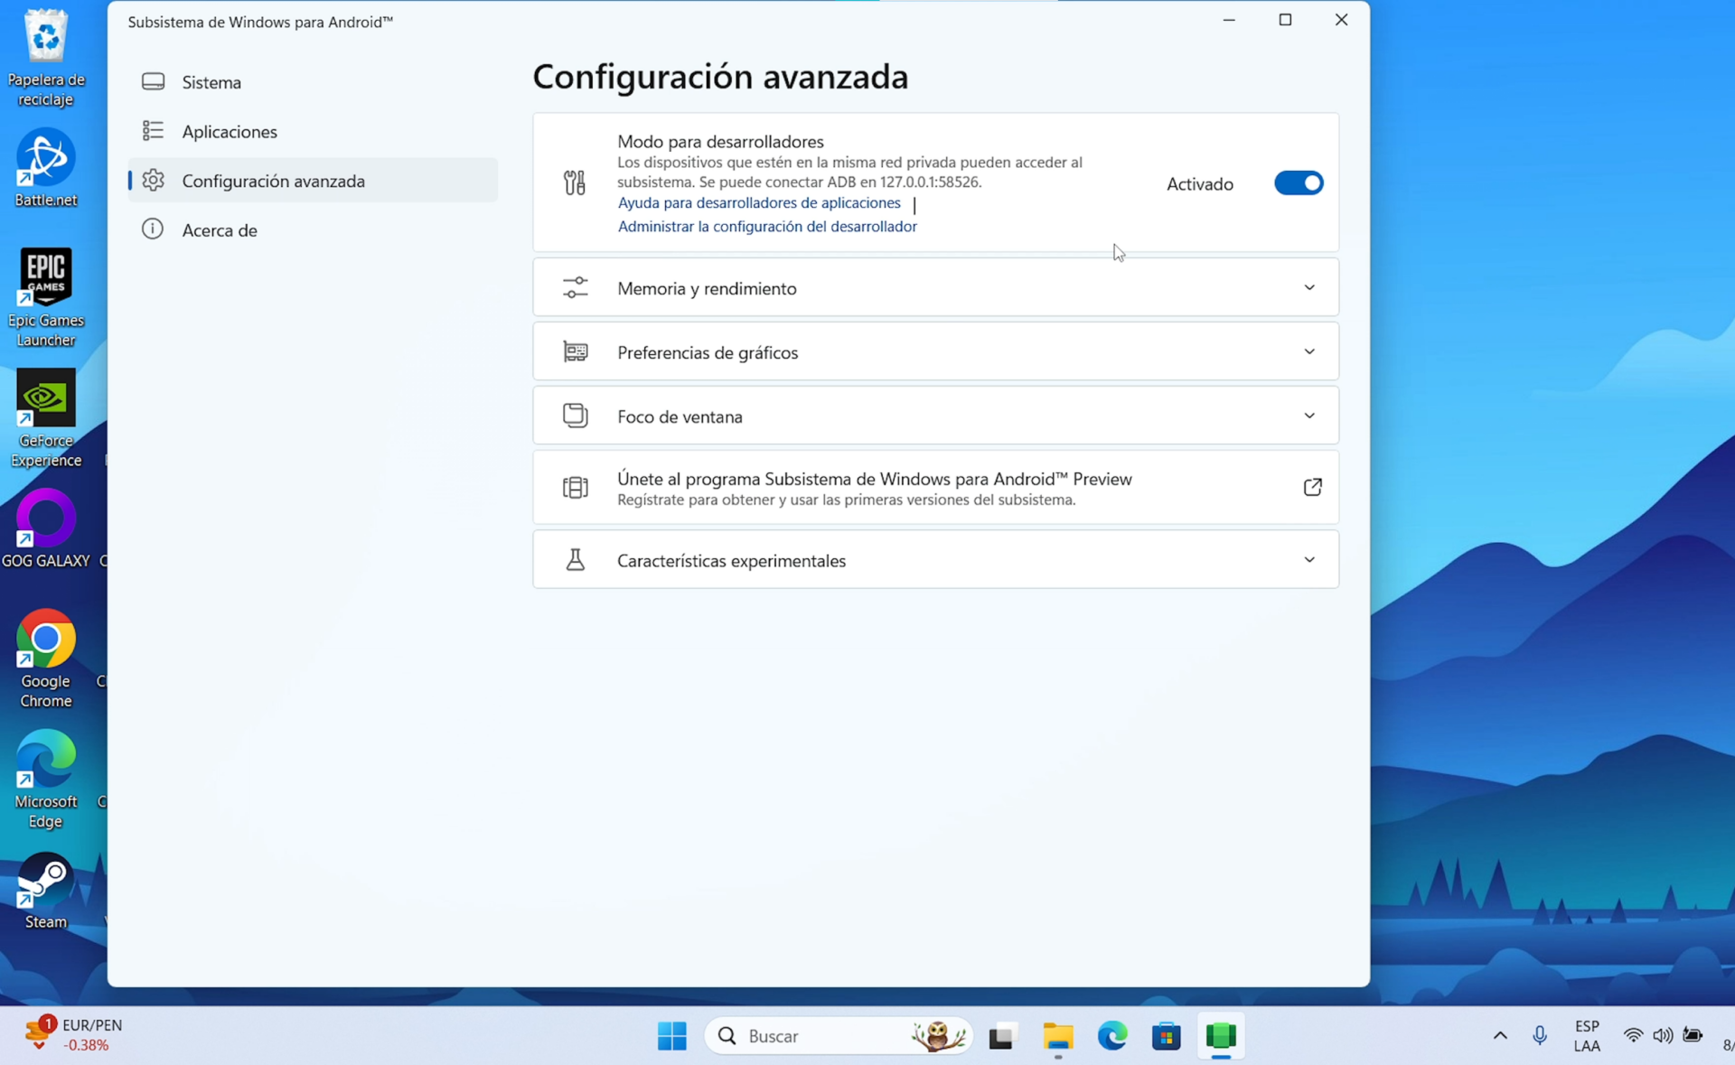The image size is (1735, 1065).
Task: Open the Windows Start menu
Action: point(671,1036)
